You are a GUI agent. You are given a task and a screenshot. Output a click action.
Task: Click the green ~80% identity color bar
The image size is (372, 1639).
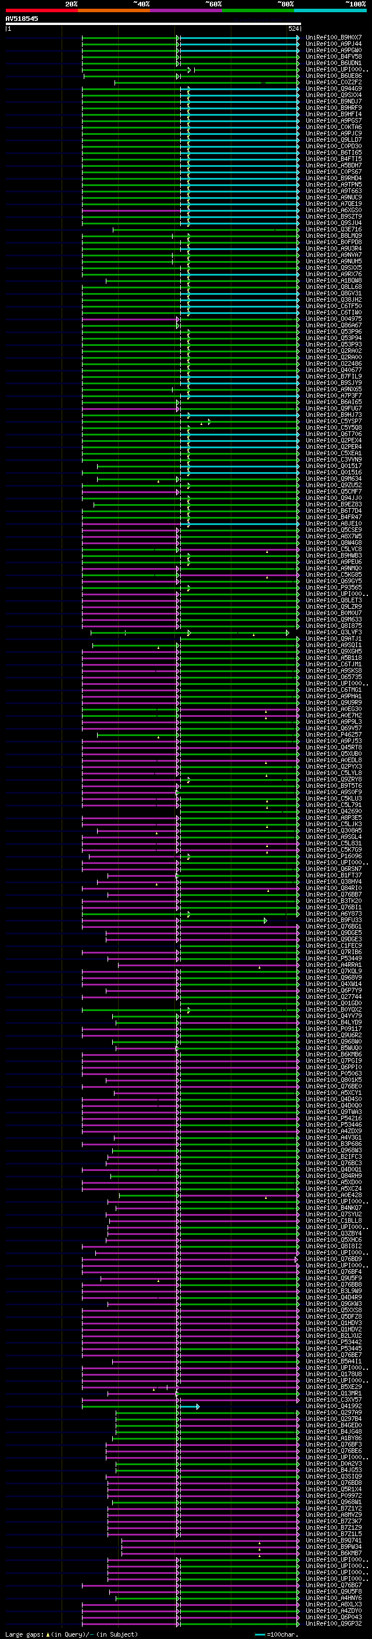coord(258,10)
